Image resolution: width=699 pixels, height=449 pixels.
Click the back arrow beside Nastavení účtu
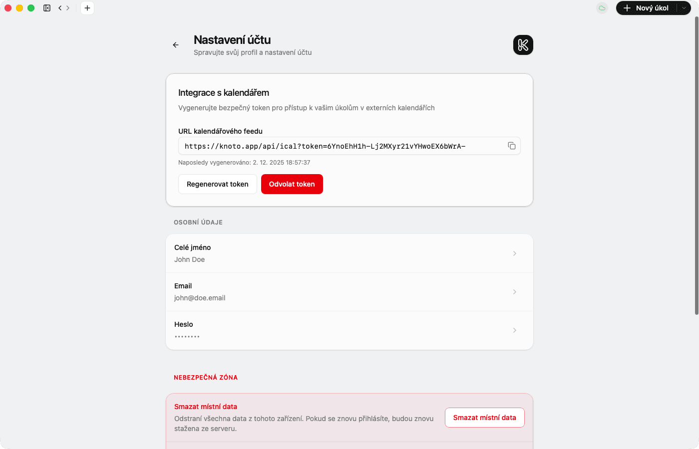click(x=175, y=45)
